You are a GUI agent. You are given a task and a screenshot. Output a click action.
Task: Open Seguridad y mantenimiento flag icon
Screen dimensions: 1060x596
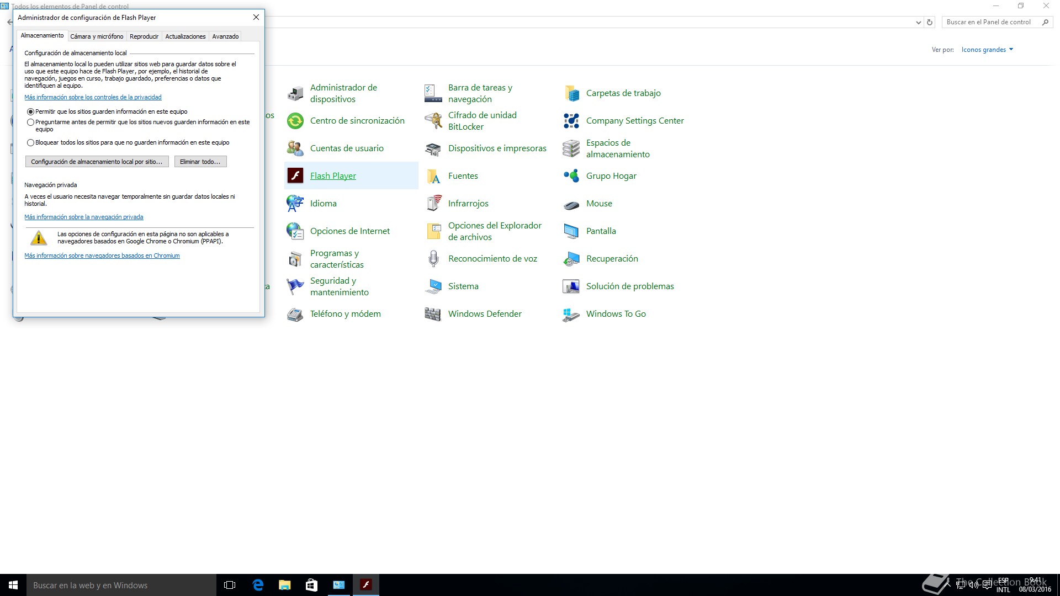295,286
